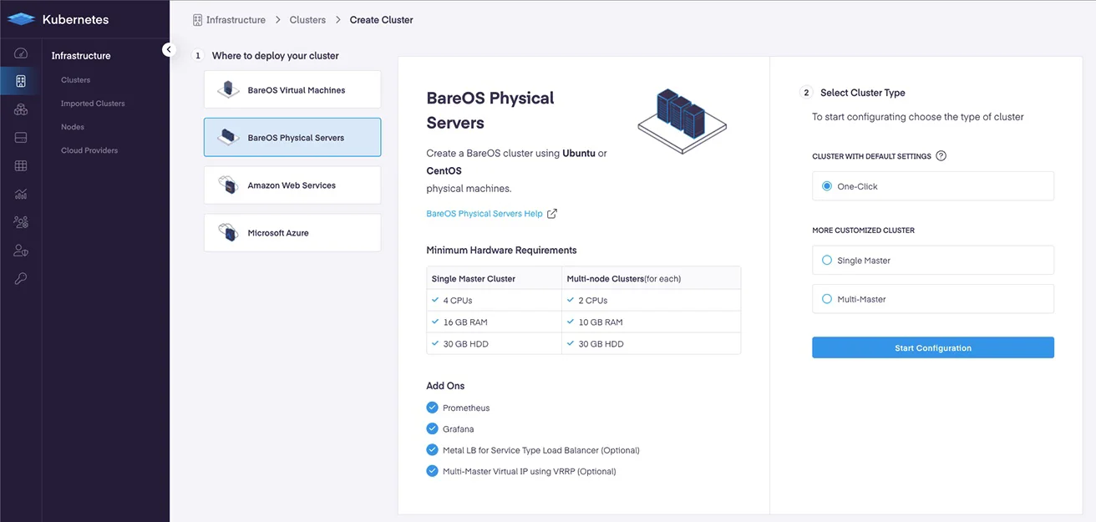Click the Amazon Web Services card icon
Viewport: 1096px width, 522px height.
[228, 185]
